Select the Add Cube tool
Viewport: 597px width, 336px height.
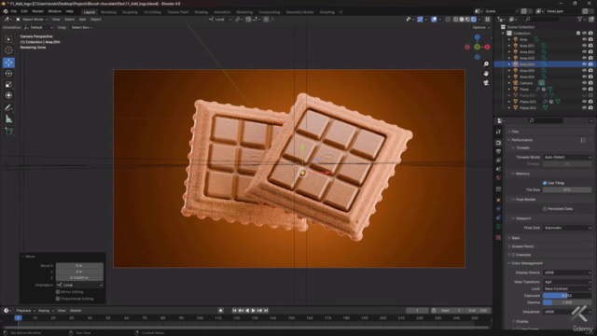click(x=8, y=132)
